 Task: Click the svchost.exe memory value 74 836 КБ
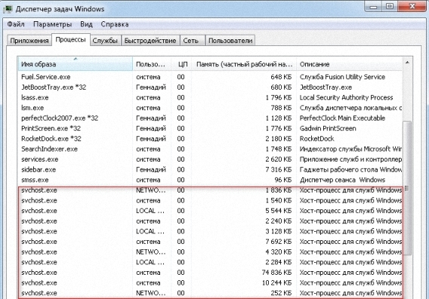pos(276,273)
